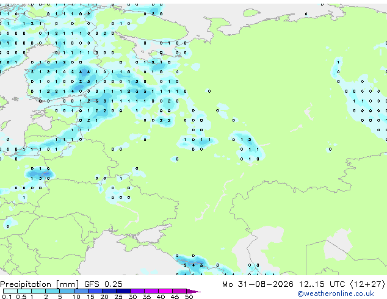Click the Aral Sea gray area

point(338,244)
